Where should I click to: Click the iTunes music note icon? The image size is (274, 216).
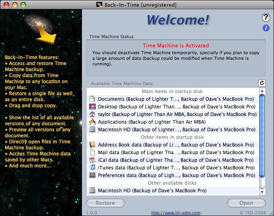tap(92, 167)
